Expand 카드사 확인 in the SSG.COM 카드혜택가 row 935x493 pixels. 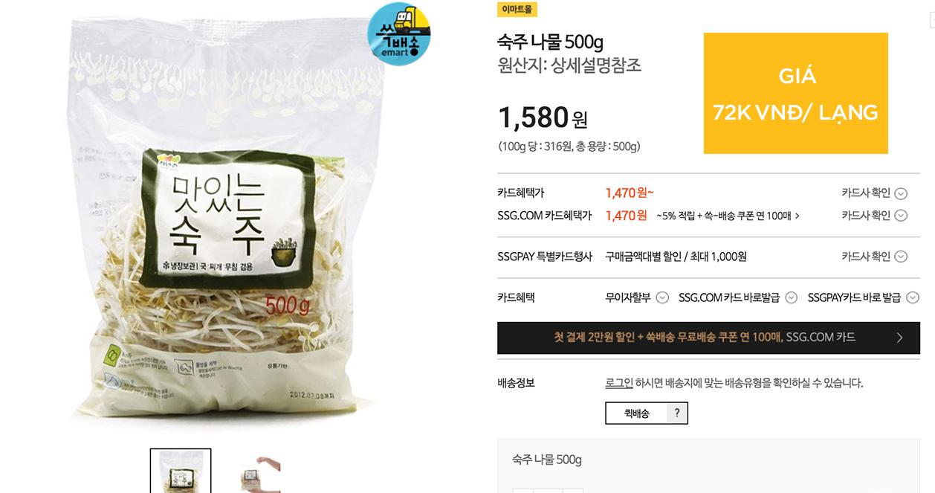[874, 216]
